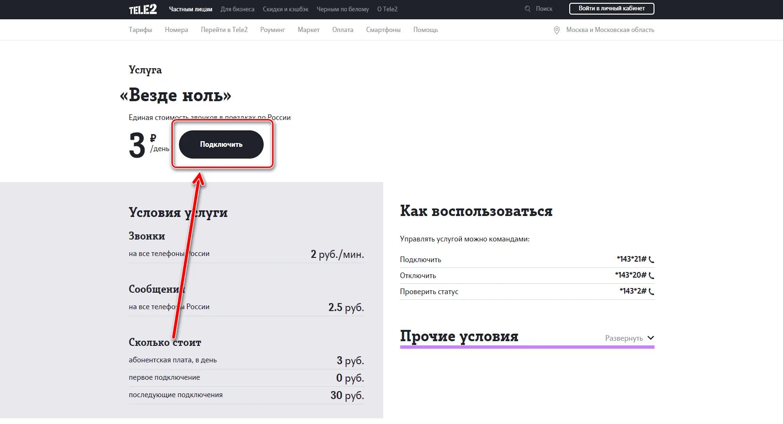The width and height of the screenshot is (783, 424).
Task: Click phone icon next to *143*21#
Action: click(651, 259)
